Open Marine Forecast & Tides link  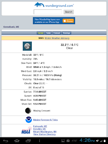pyautogui.click(x=46, y=120)
